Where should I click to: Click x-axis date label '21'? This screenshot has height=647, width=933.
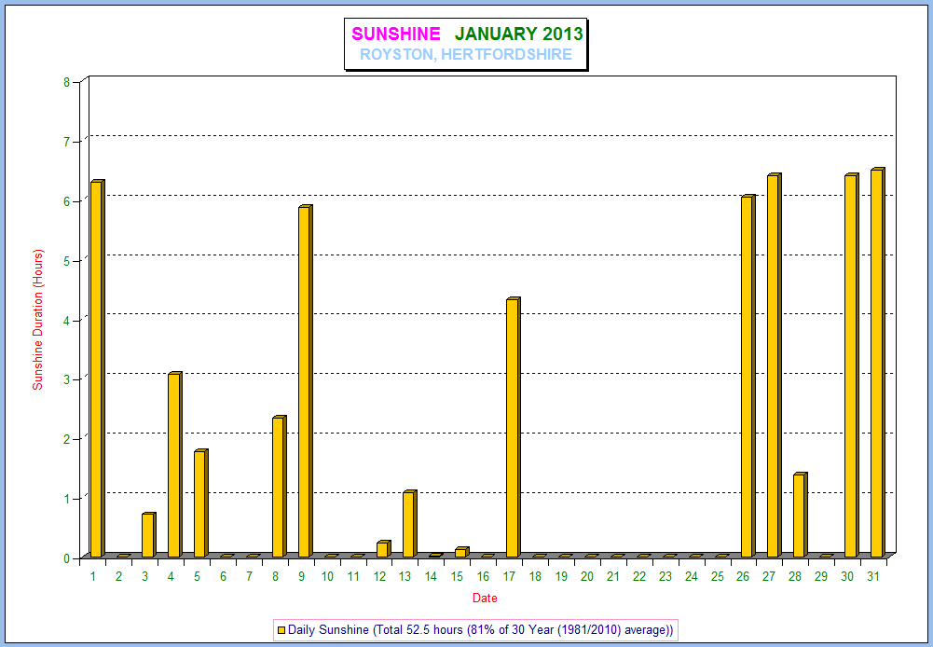613,576
